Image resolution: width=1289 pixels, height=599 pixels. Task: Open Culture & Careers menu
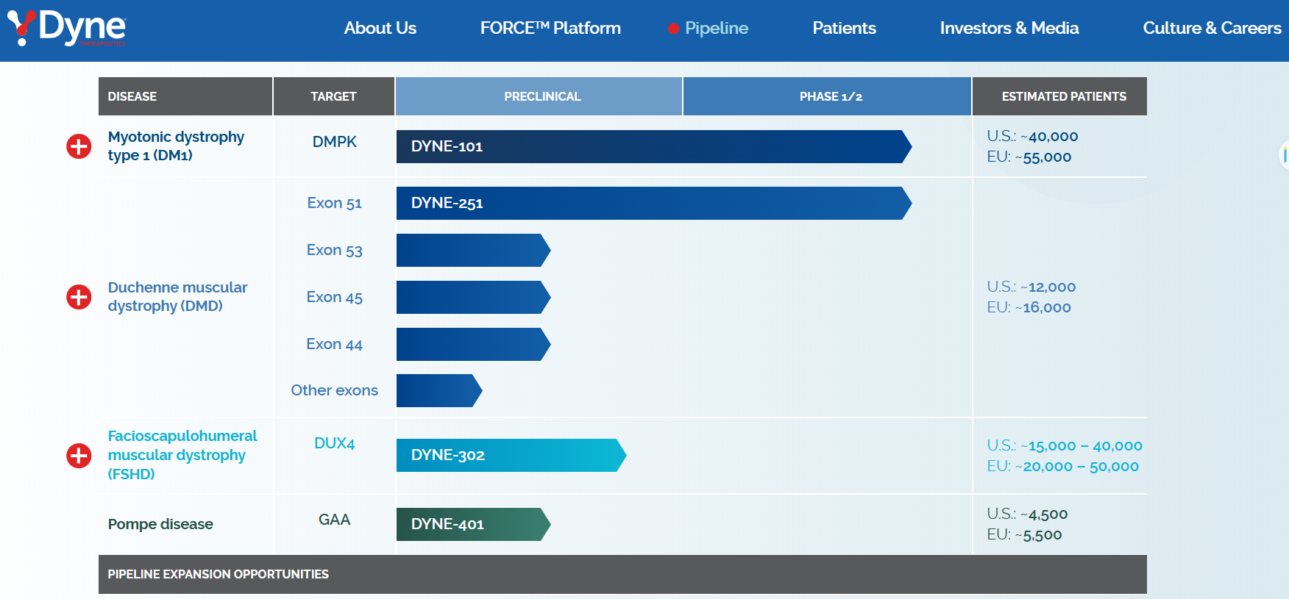1212,28
